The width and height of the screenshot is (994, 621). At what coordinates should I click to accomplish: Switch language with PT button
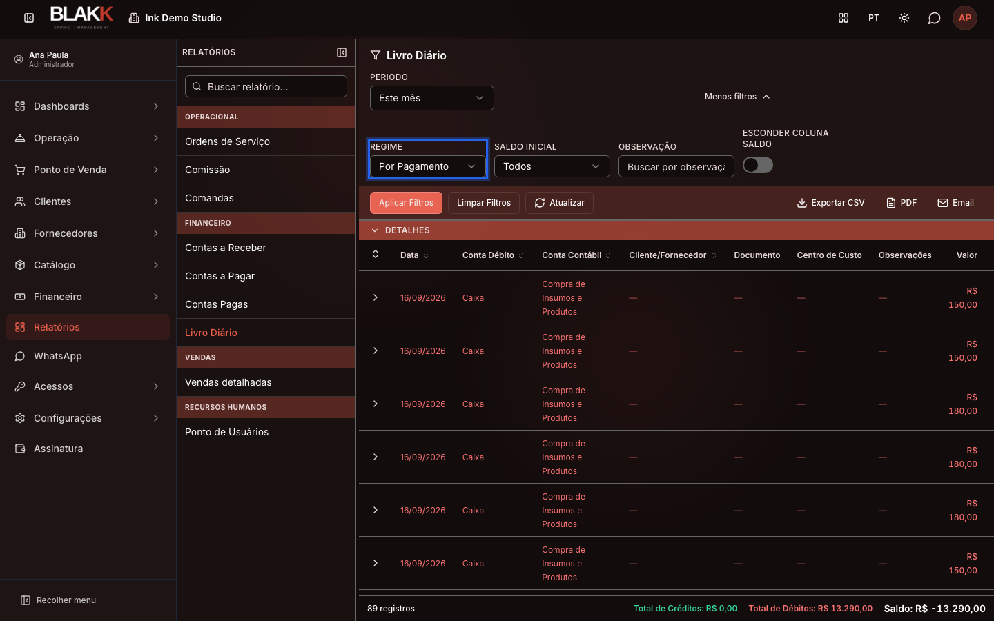(x=874, y=18)
